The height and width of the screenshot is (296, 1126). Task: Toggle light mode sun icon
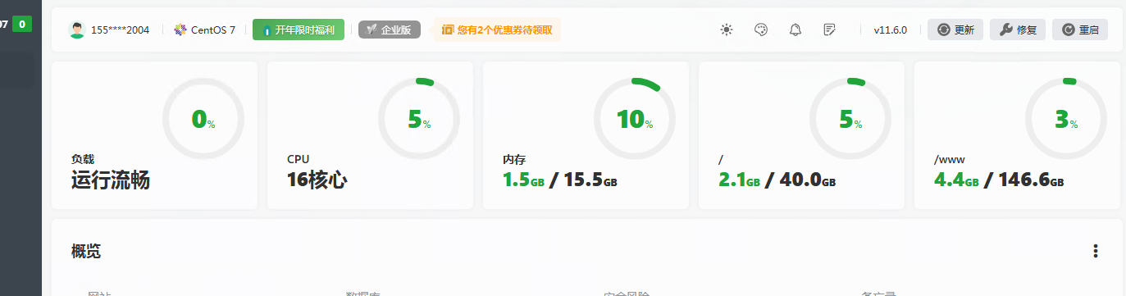[x=726, y=30]
